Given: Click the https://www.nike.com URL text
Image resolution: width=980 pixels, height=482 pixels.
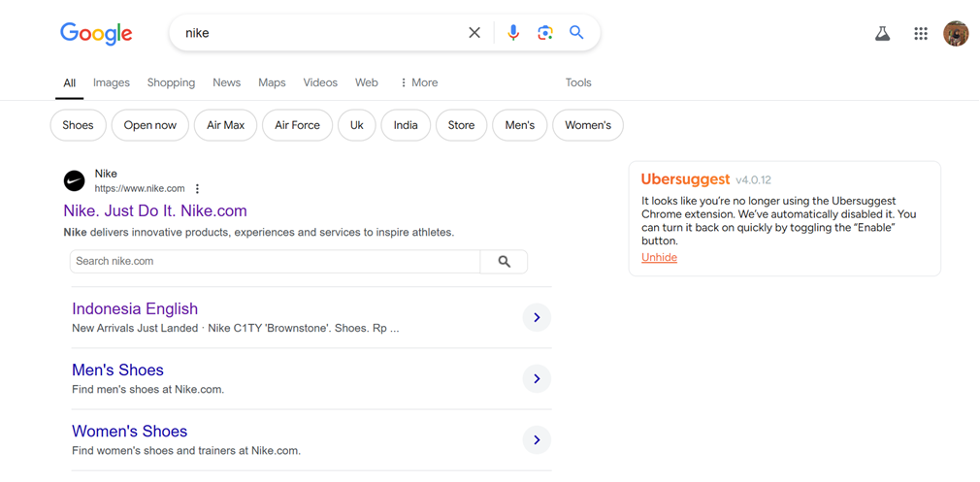Looking at the screenshot, I should click(x=140, y=188).
